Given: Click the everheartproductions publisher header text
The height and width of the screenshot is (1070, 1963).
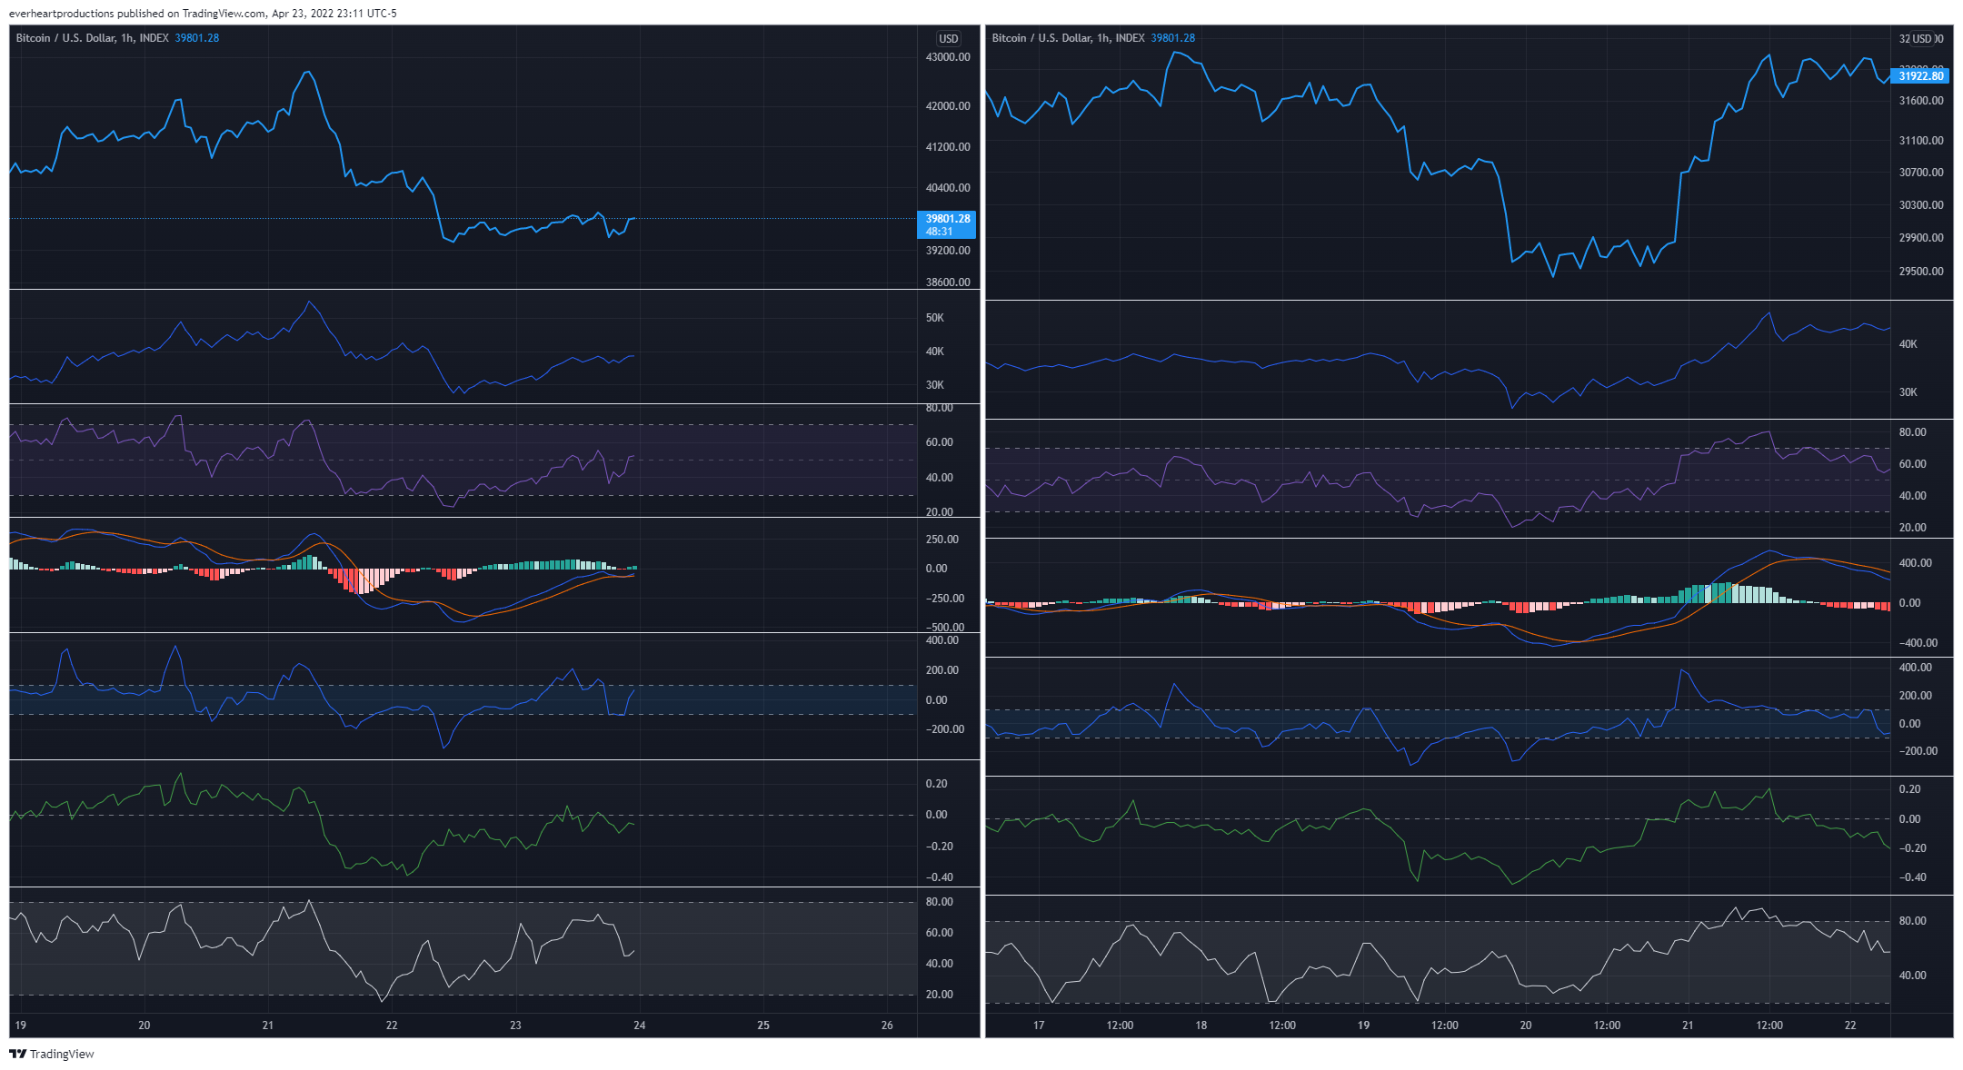Looking at the screenshot, I should pos(203,14).
